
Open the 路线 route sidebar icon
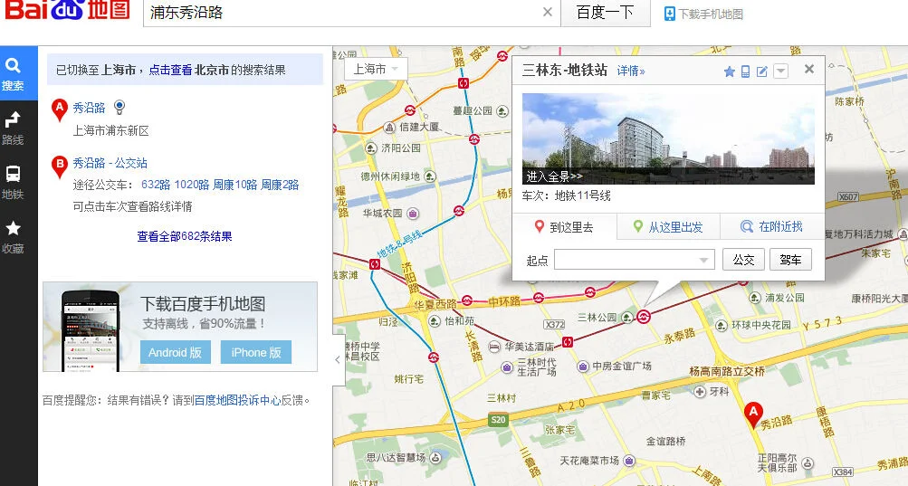pos(13,129)
